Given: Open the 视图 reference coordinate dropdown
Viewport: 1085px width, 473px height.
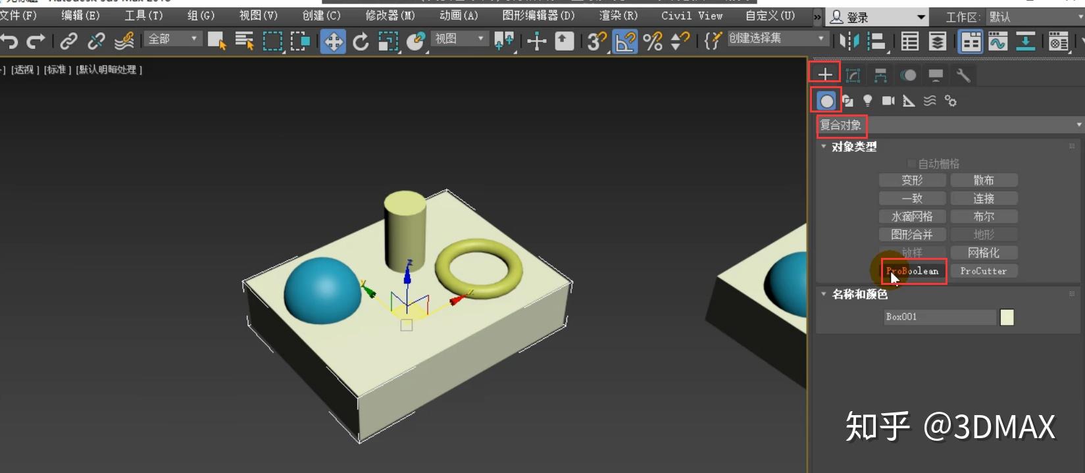Looking at the screenshot, I should (x=460, y=39).
